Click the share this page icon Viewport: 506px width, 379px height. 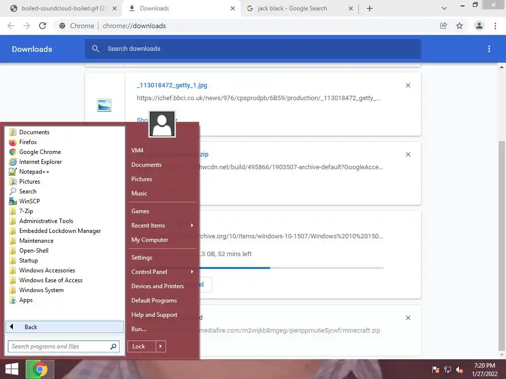444,26
